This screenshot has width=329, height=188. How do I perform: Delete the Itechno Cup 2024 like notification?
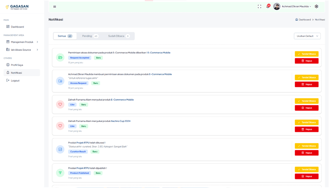tap(306, 129)
